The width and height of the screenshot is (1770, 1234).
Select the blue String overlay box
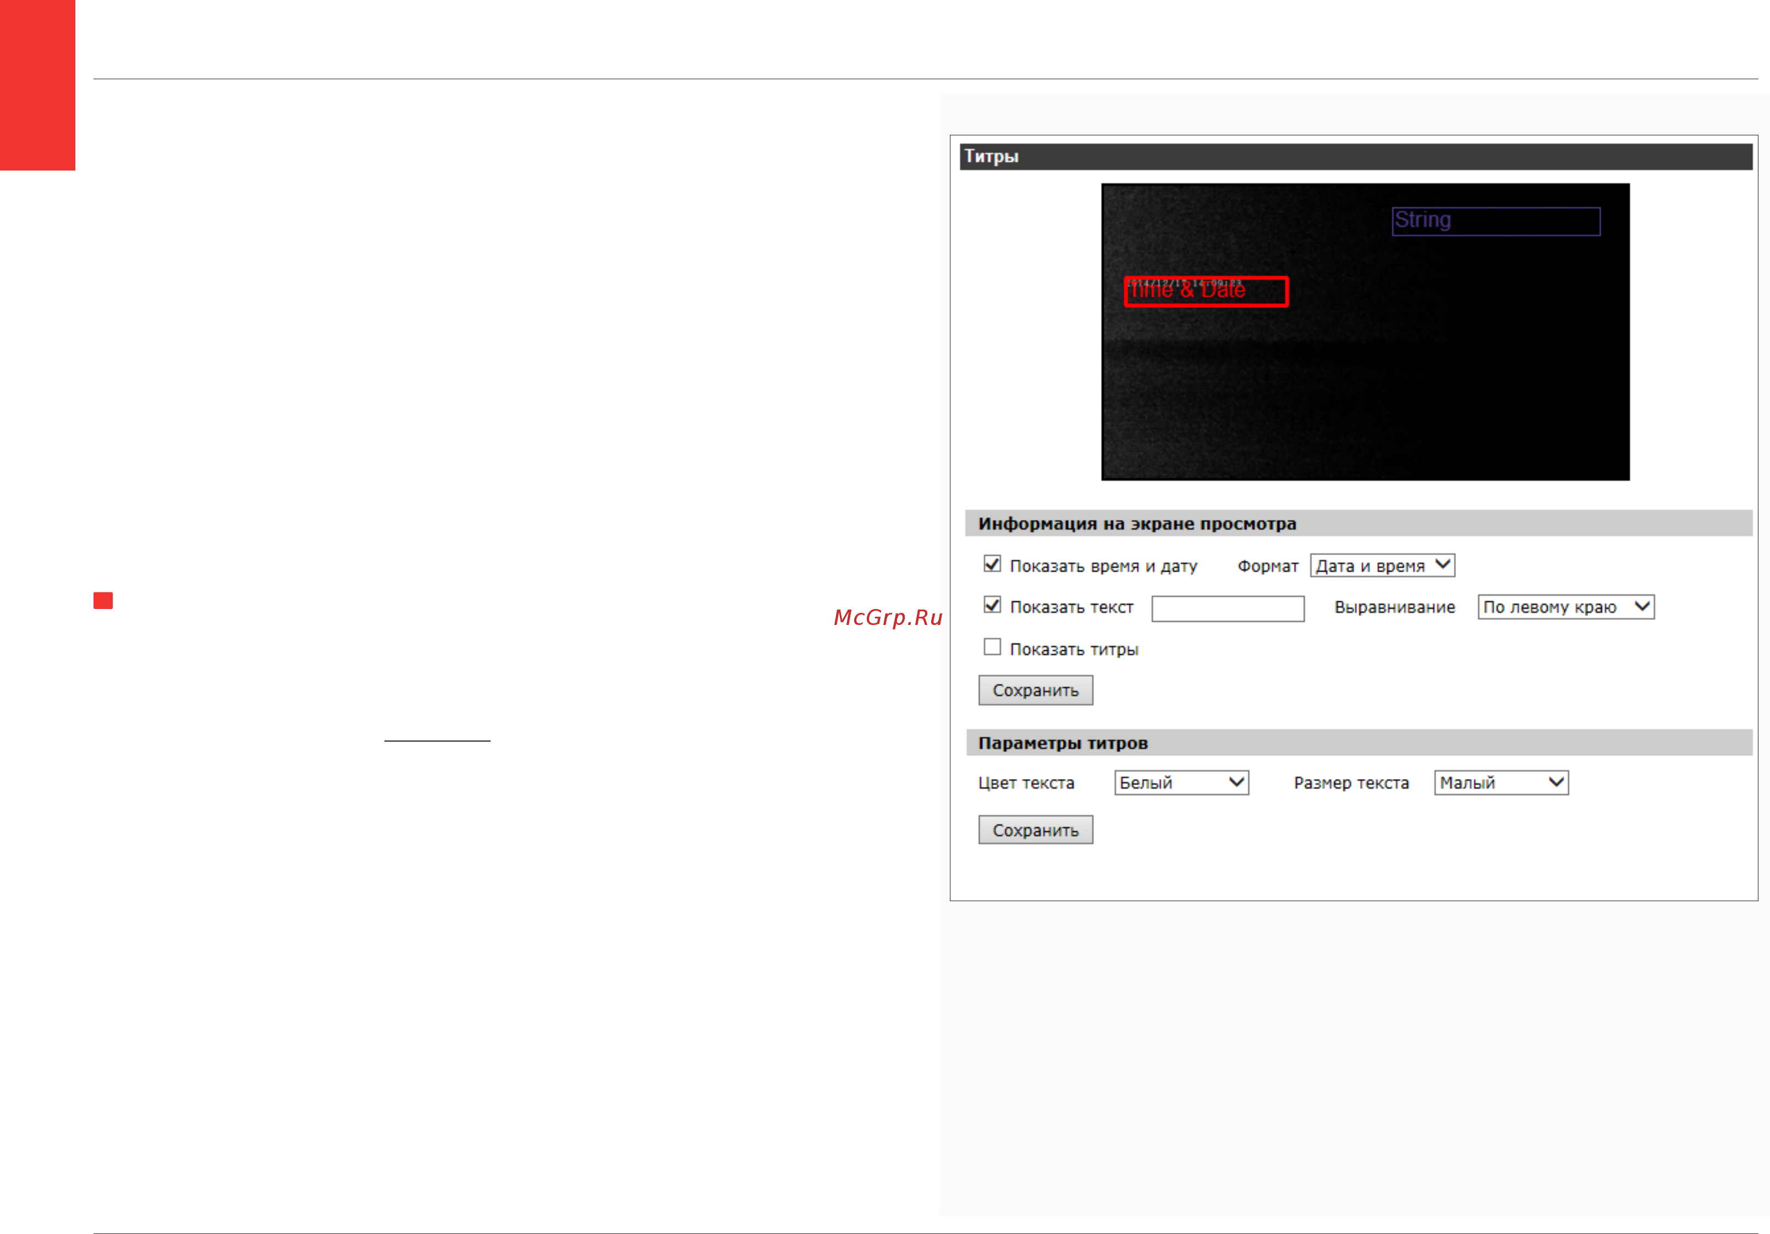[1496, 221]
